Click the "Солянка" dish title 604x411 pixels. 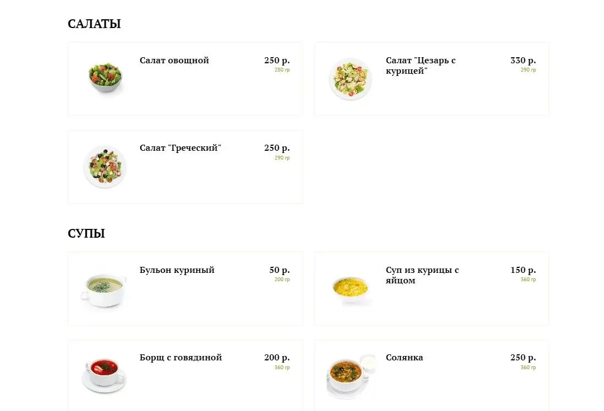pyautogui.click(x=404, y=358)
